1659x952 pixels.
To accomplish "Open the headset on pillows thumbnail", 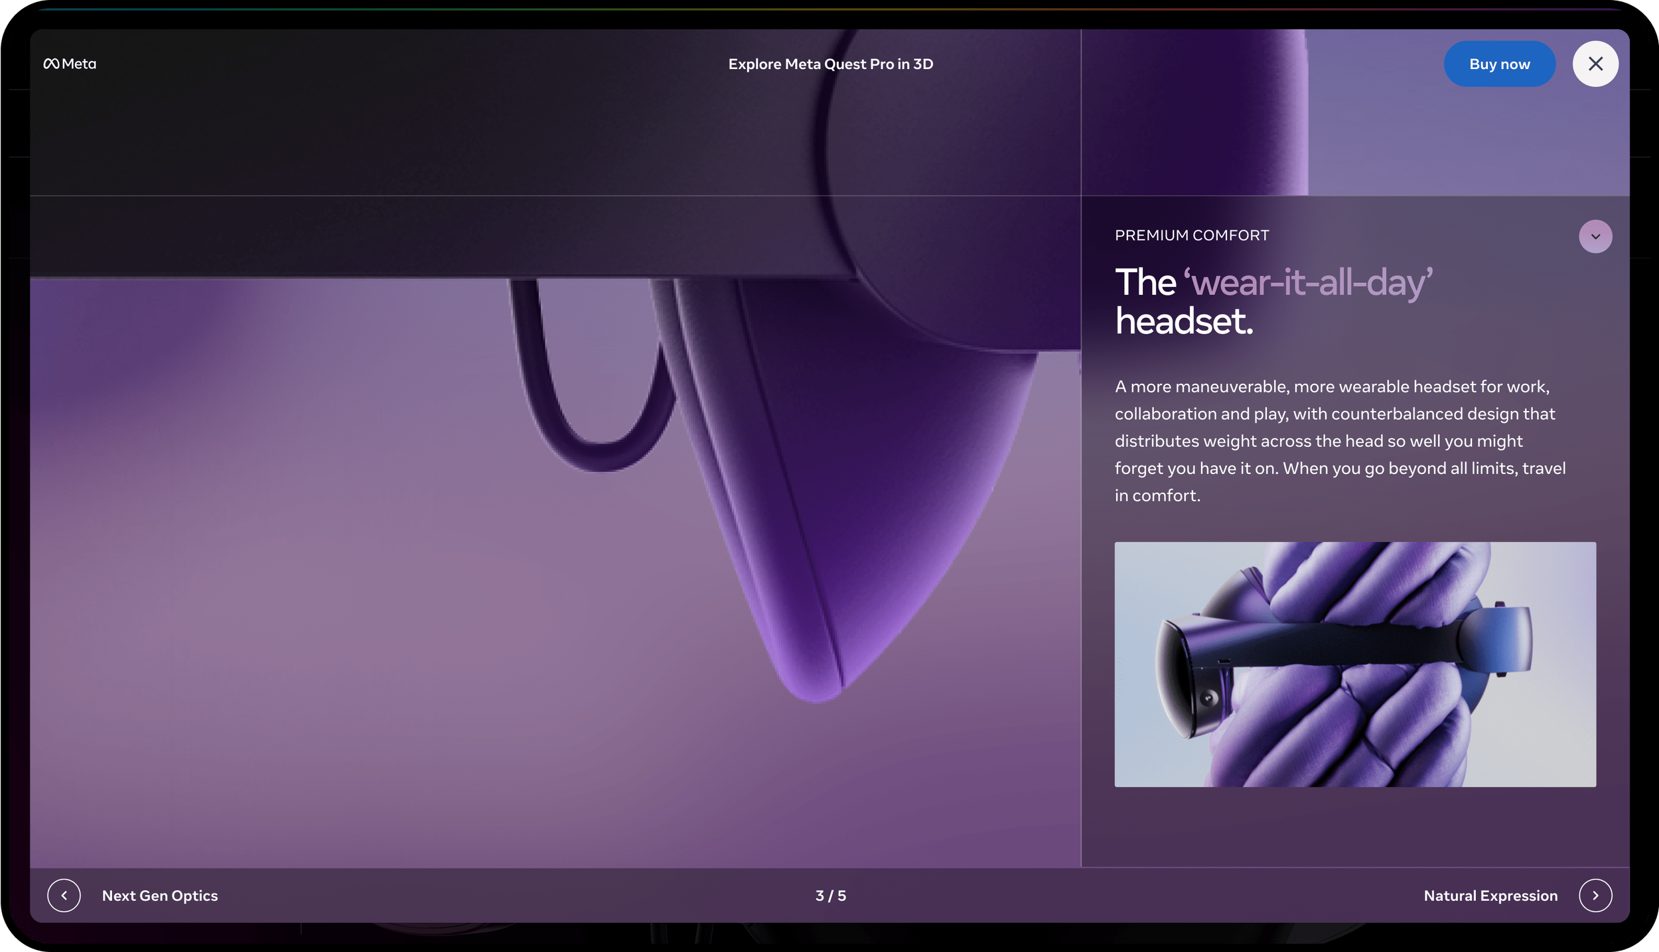I will (1354, 664).
